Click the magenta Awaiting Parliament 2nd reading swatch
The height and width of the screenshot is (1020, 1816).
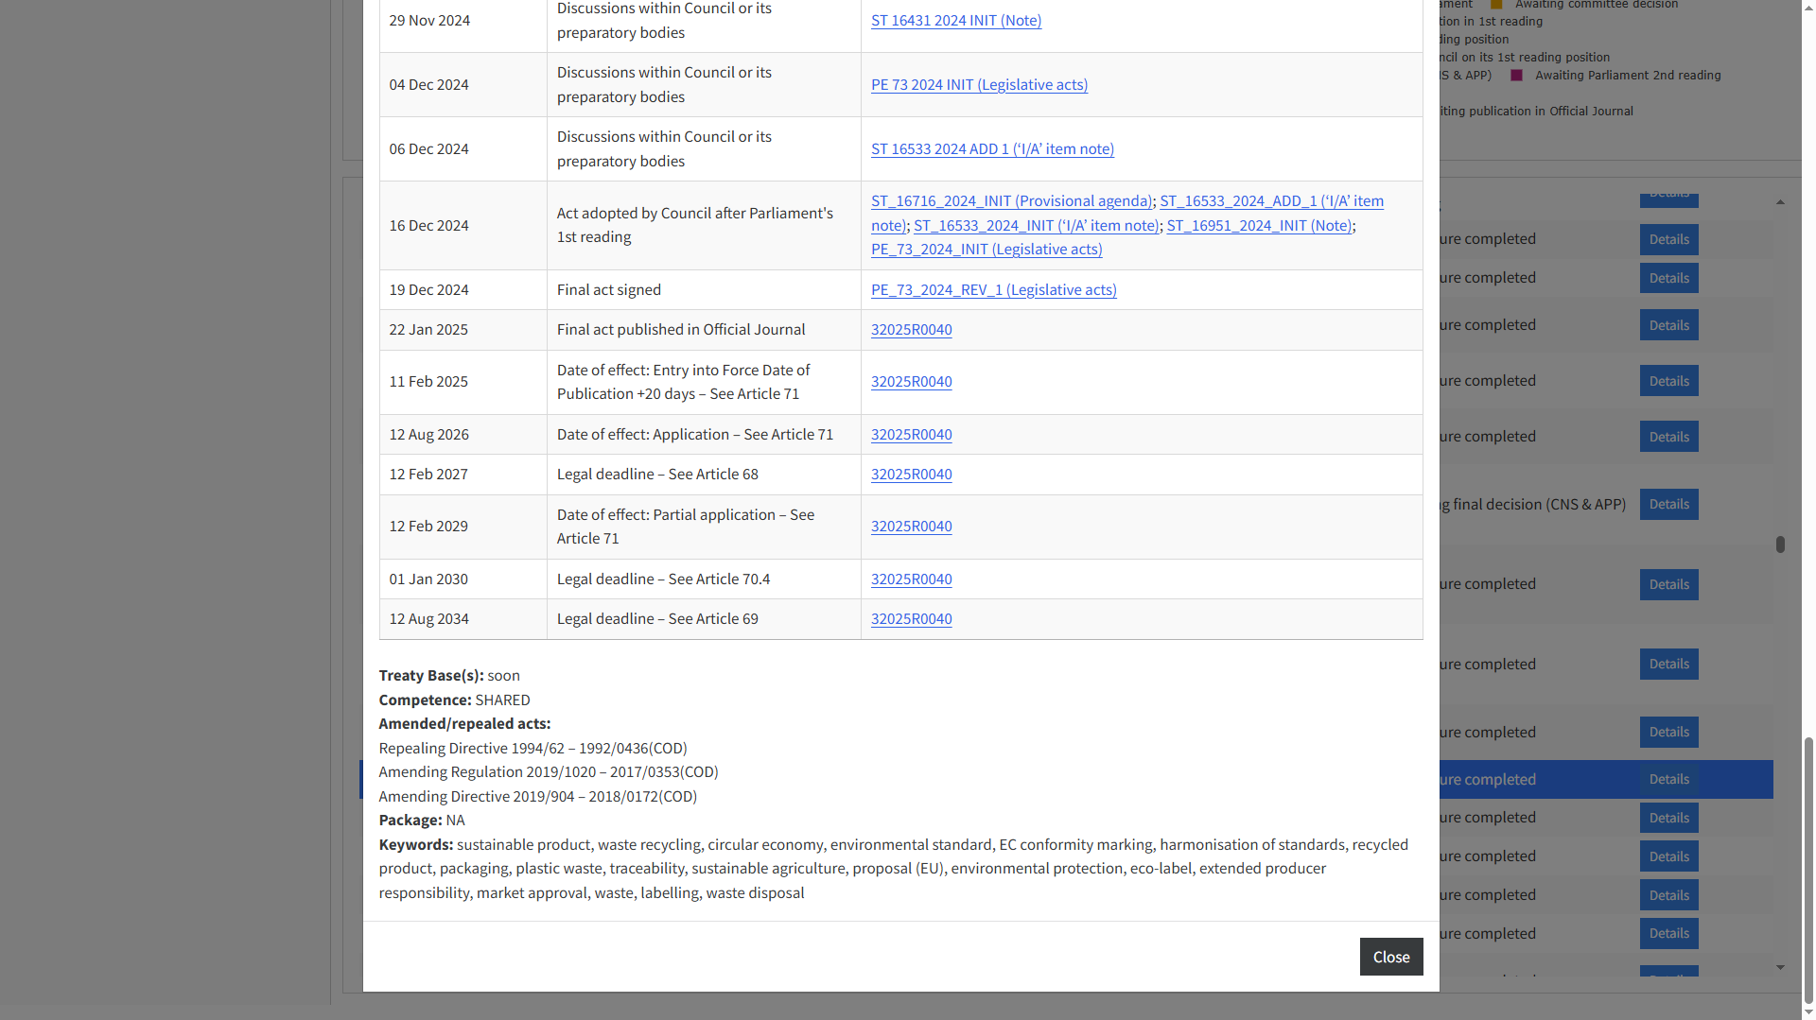pos(1516,76)
